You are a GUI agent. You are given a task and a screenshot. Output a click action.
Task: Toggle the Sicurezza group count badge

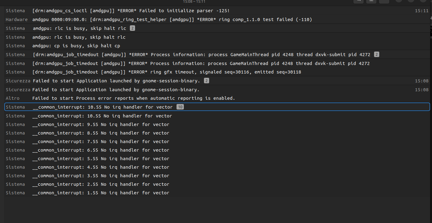(x=206, y=81)
